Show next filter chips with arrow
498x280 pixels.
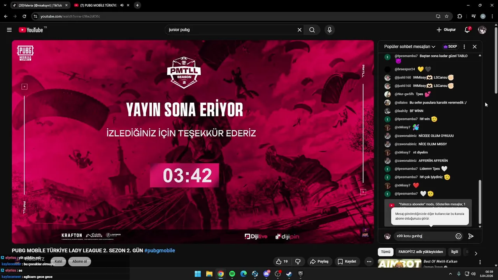point(476,253)
